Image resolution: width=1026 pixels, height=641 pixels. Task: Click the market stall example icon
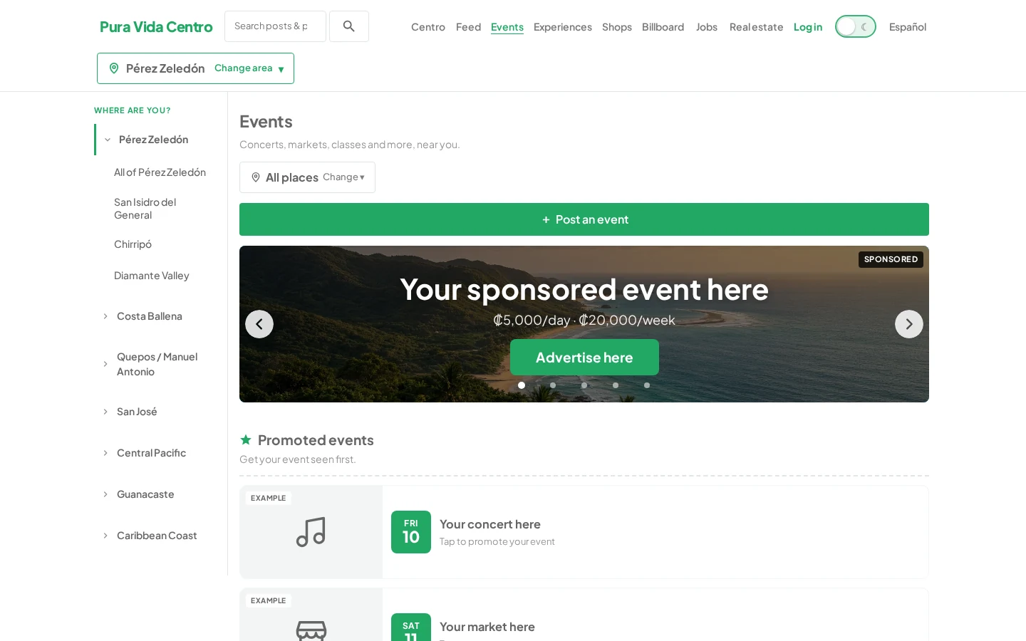tap(311, 631)
